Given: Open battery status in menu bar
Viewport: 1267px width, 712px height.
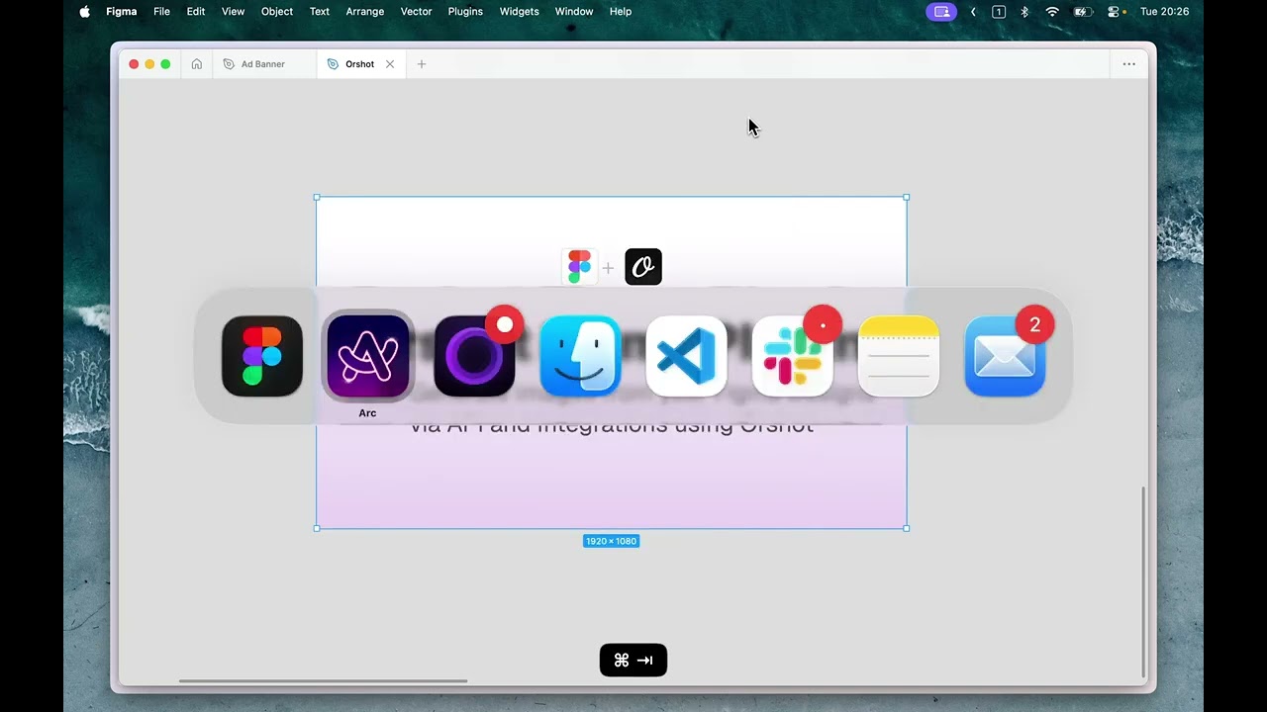Looking at the screenshot, I should click(1082, 12).
